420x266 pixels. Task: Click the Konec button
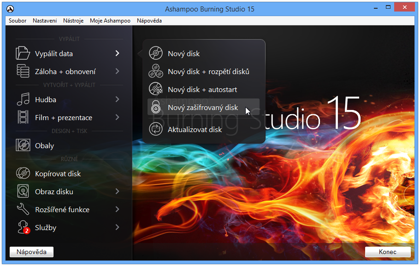click(388, 252)
